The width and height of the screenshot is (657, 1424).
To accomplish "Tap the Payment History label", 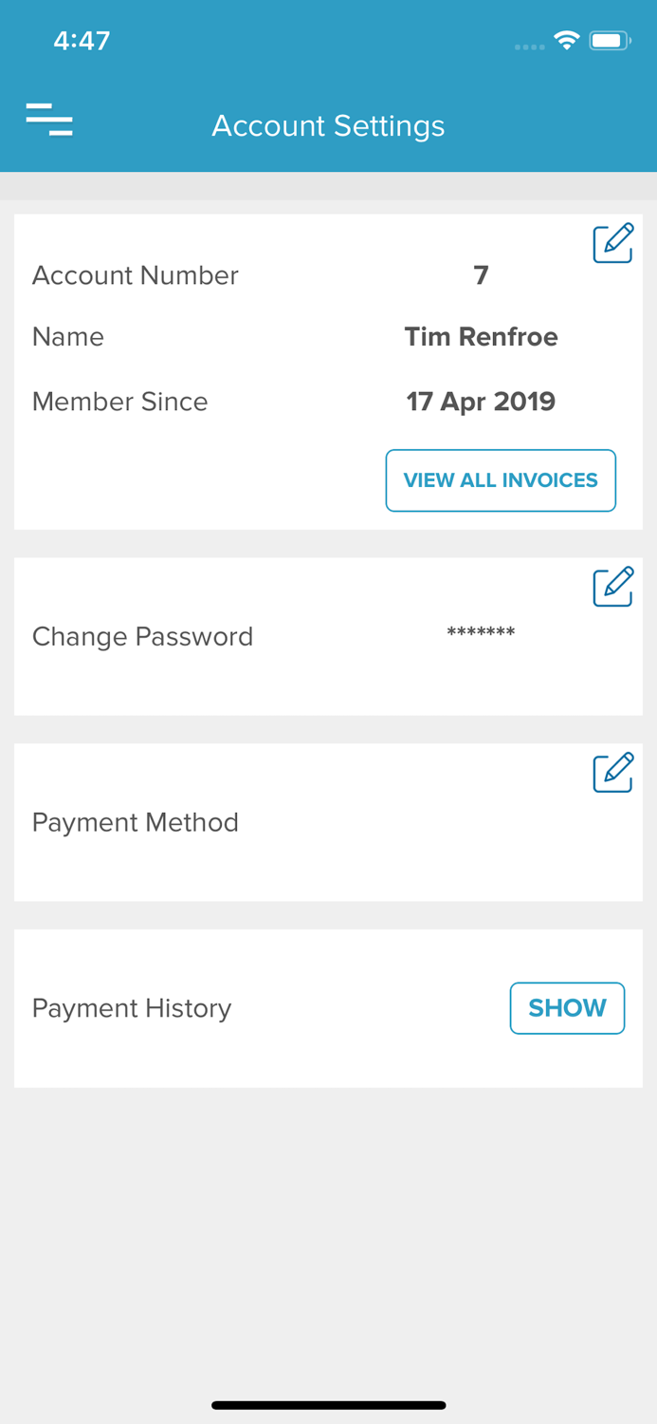I will [132, 1008].
